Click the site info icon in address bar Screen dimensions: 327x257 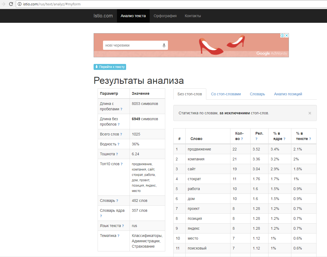(20, 4)
